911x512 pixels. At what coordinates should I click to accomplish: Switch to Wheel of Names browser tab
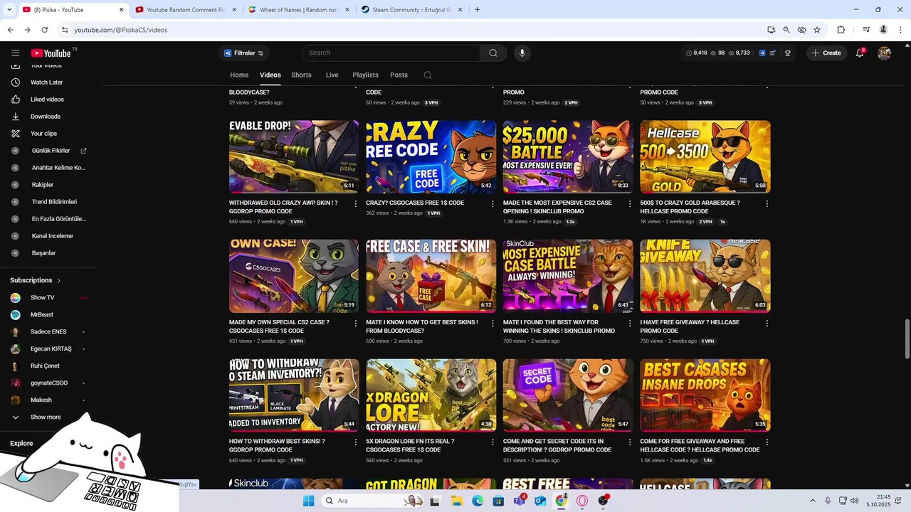point(297,10)
